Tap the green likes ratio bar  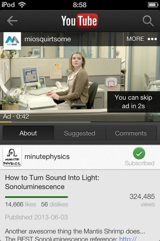[x=37, y=197]
